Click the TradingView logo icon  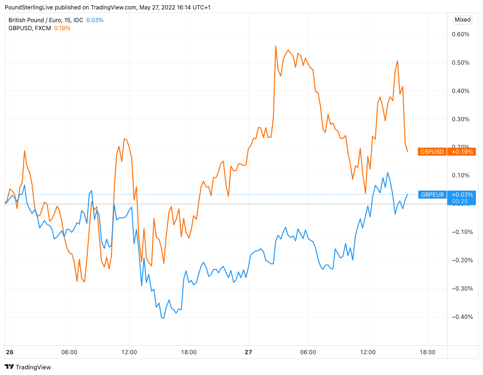point(9,367)
